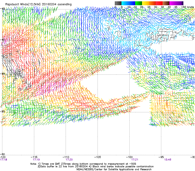Viewport: 195px width, 171px height.
Task: Click the '-105' longitude axis label
Action: click(x=97, y=157)
